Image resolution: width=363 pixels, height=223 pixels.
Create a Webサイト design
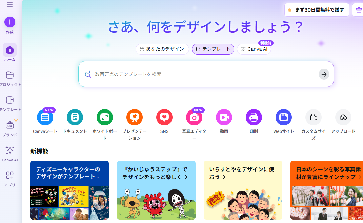click(x=284, y=117)
